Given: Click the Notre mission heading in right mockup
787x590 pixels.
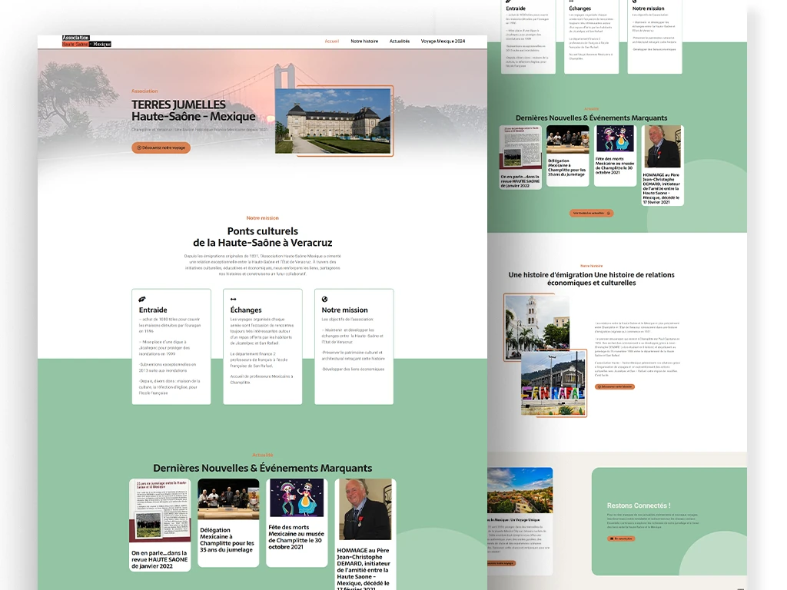Looking at the screenshot, I should 648,8.
